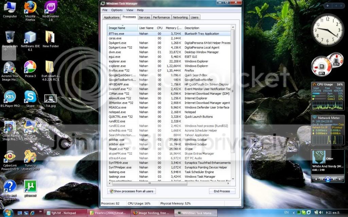Switch to the Services tab
The image size is (348, 217).
pyautogui.click(x=144, y=17)
